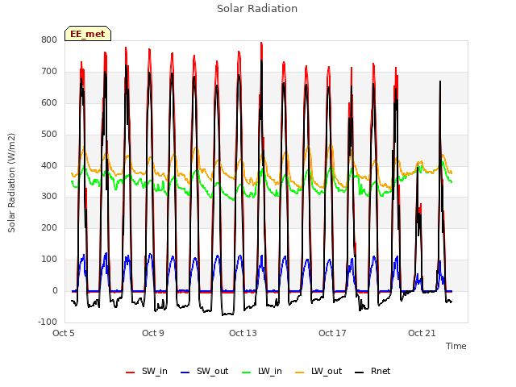Click the Oct 13 x-axis tick label
The height and width of the screenshot is (387, 516).
pos(243,333)
